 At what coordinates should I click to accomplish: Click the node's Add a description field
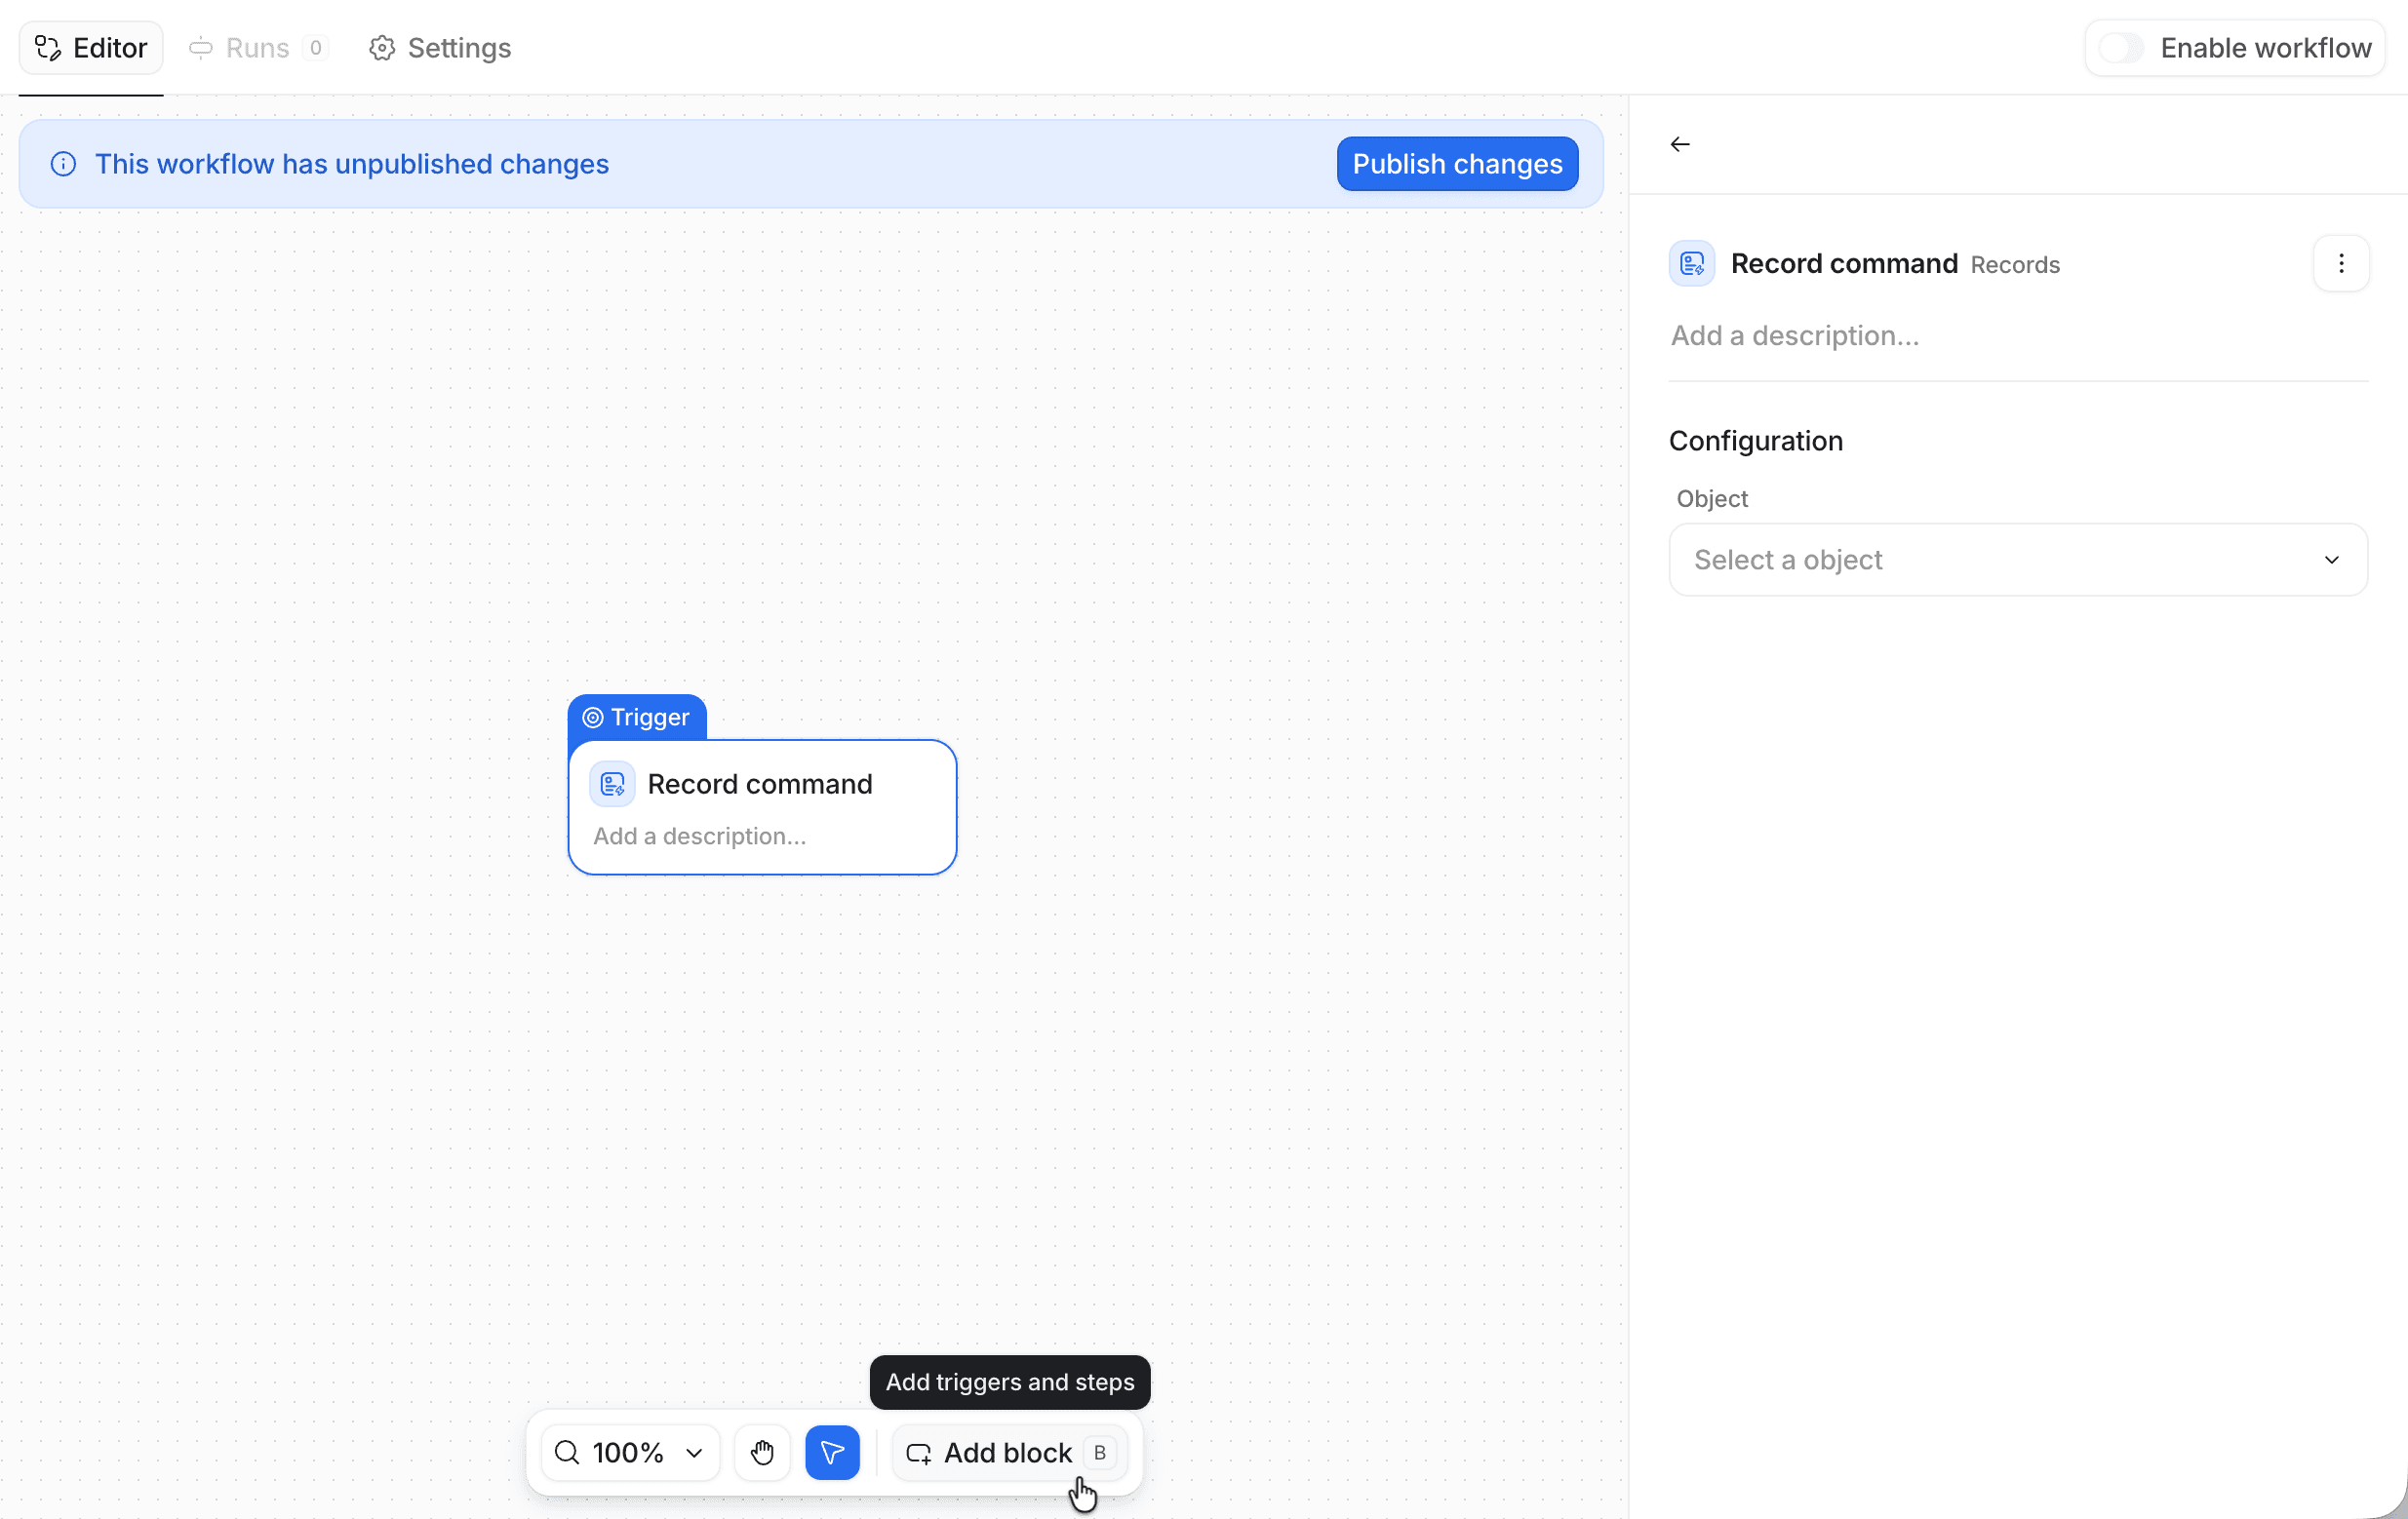pyautogui.click(x=700, y=837)
